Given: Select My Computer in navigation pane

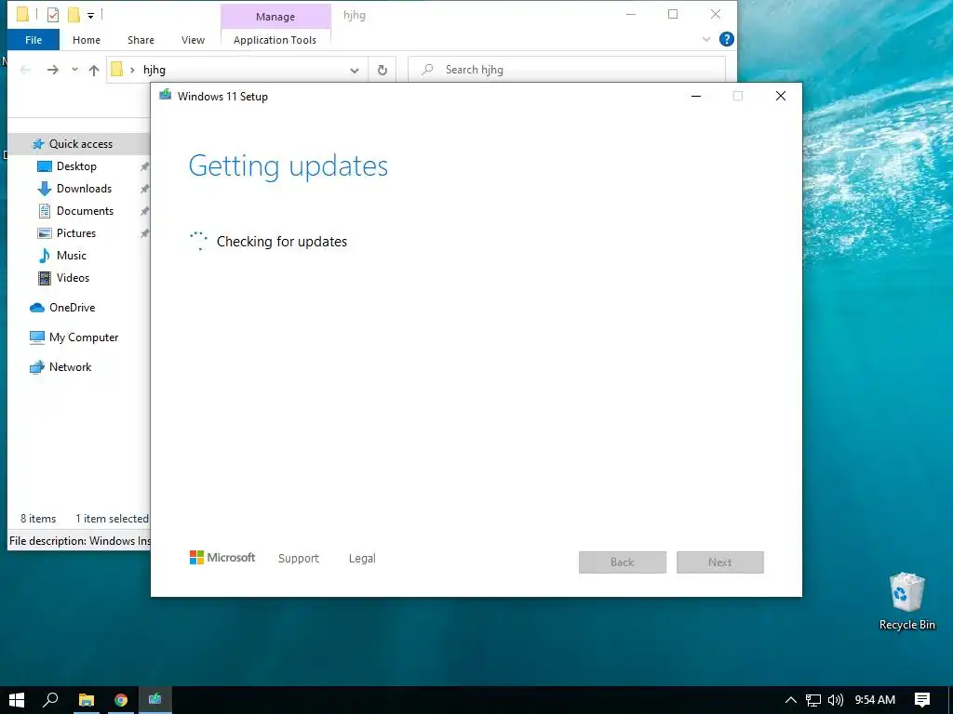Looking at the screenshot, I should click(x=84, y=337).
